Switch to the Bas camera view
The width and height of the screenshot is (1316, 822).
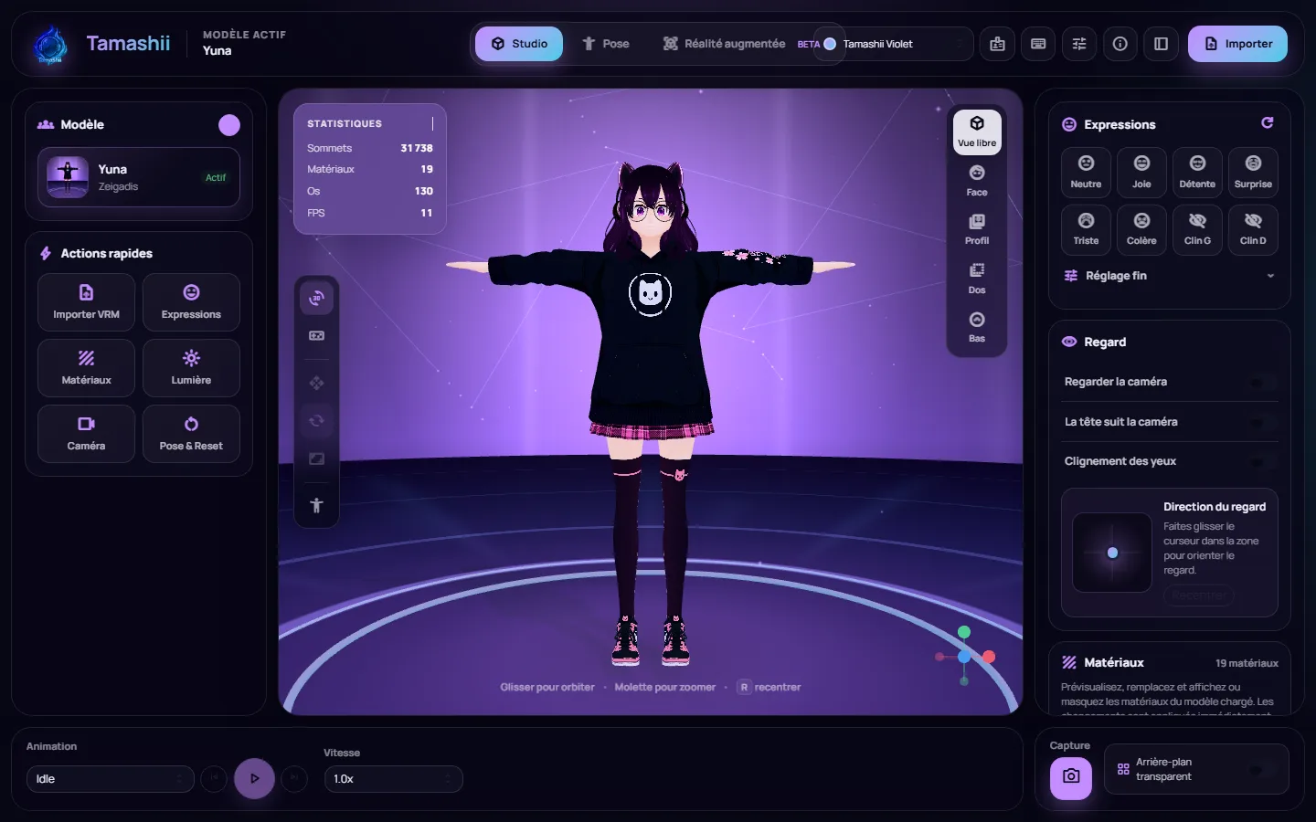977,327
